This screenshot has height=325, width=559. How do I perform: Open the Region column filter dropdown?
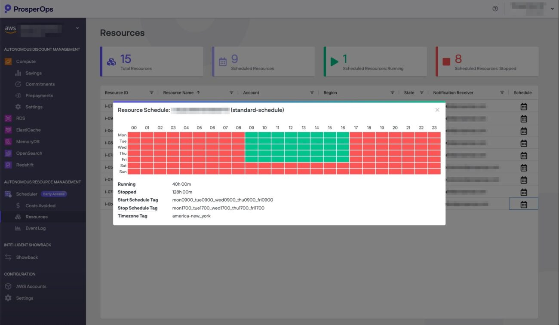point(392,92)
